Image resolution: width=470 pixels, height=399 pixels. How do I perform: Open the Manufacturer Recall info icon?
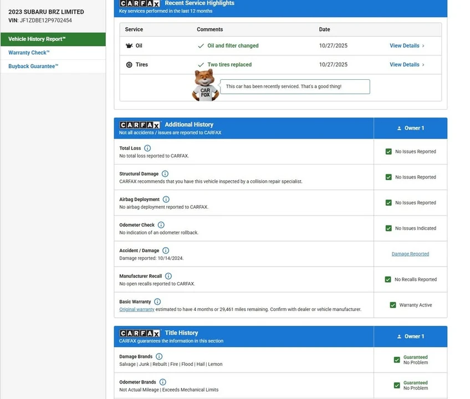pyautogui.click(x=168, y=276)
